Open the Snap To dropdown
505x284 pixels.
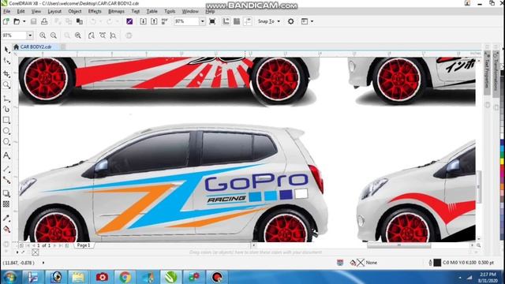click(268, 21)
